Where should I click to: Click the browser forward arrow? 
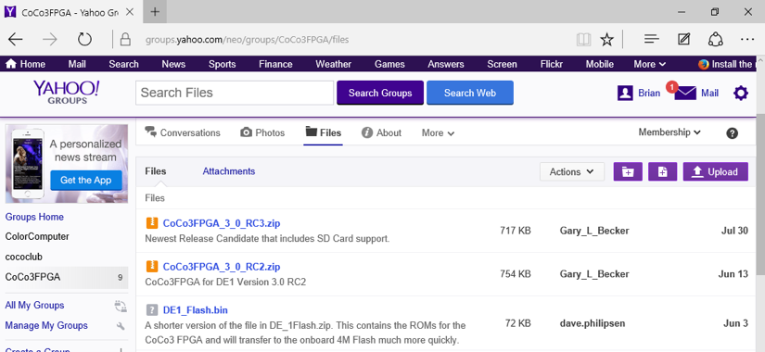[50, 40]
